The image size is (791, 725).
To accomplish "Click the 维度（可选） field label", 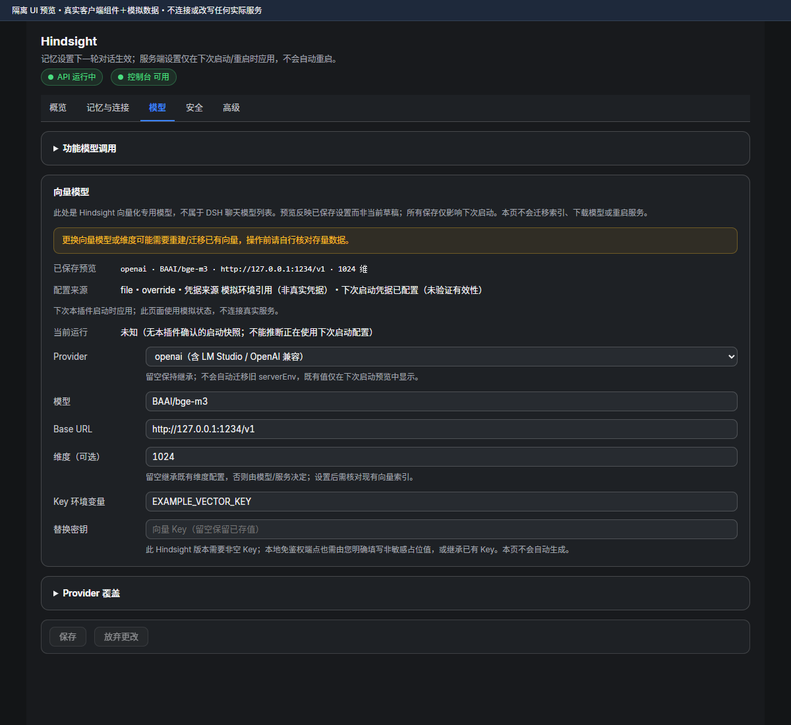I will point(79,457).
